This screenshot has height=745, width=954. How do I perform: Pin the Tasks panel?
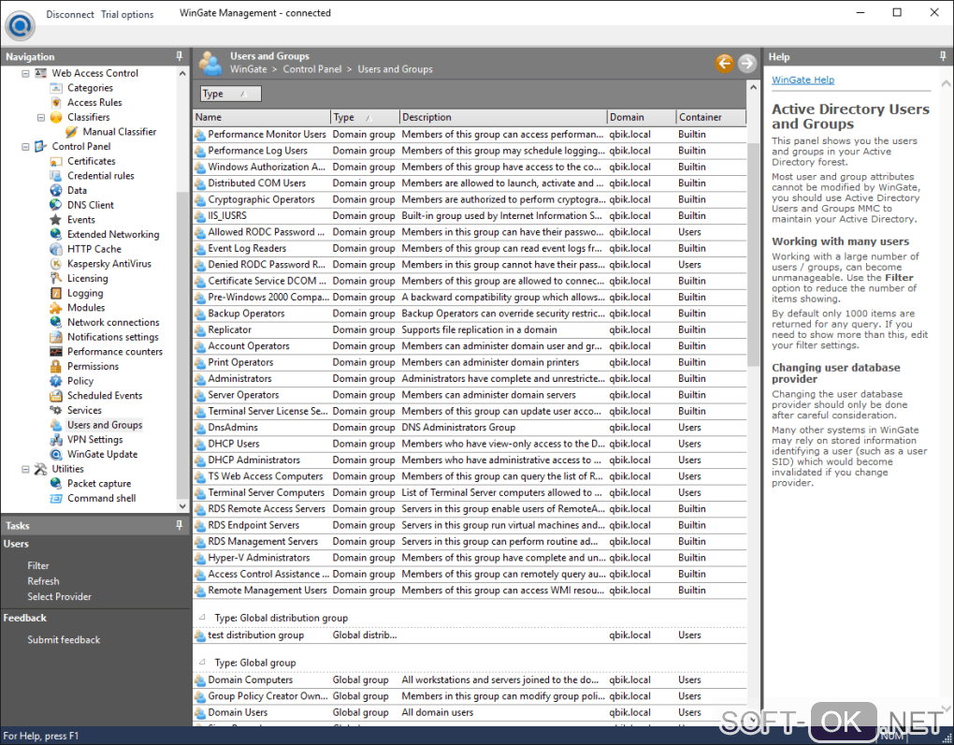(x=179, y=525)
